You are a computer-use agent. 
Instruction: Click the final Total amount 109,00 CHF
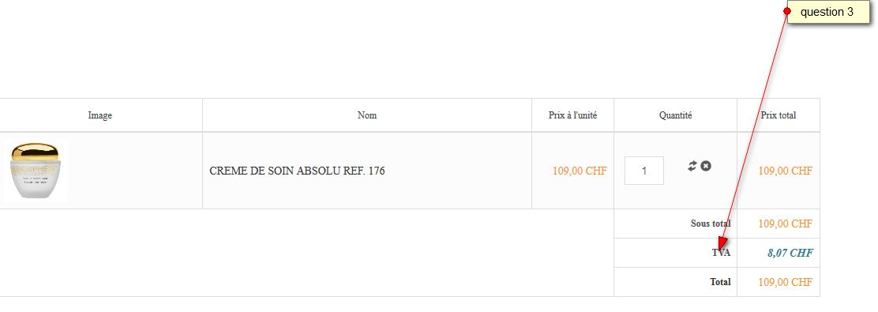click(785, 282)
